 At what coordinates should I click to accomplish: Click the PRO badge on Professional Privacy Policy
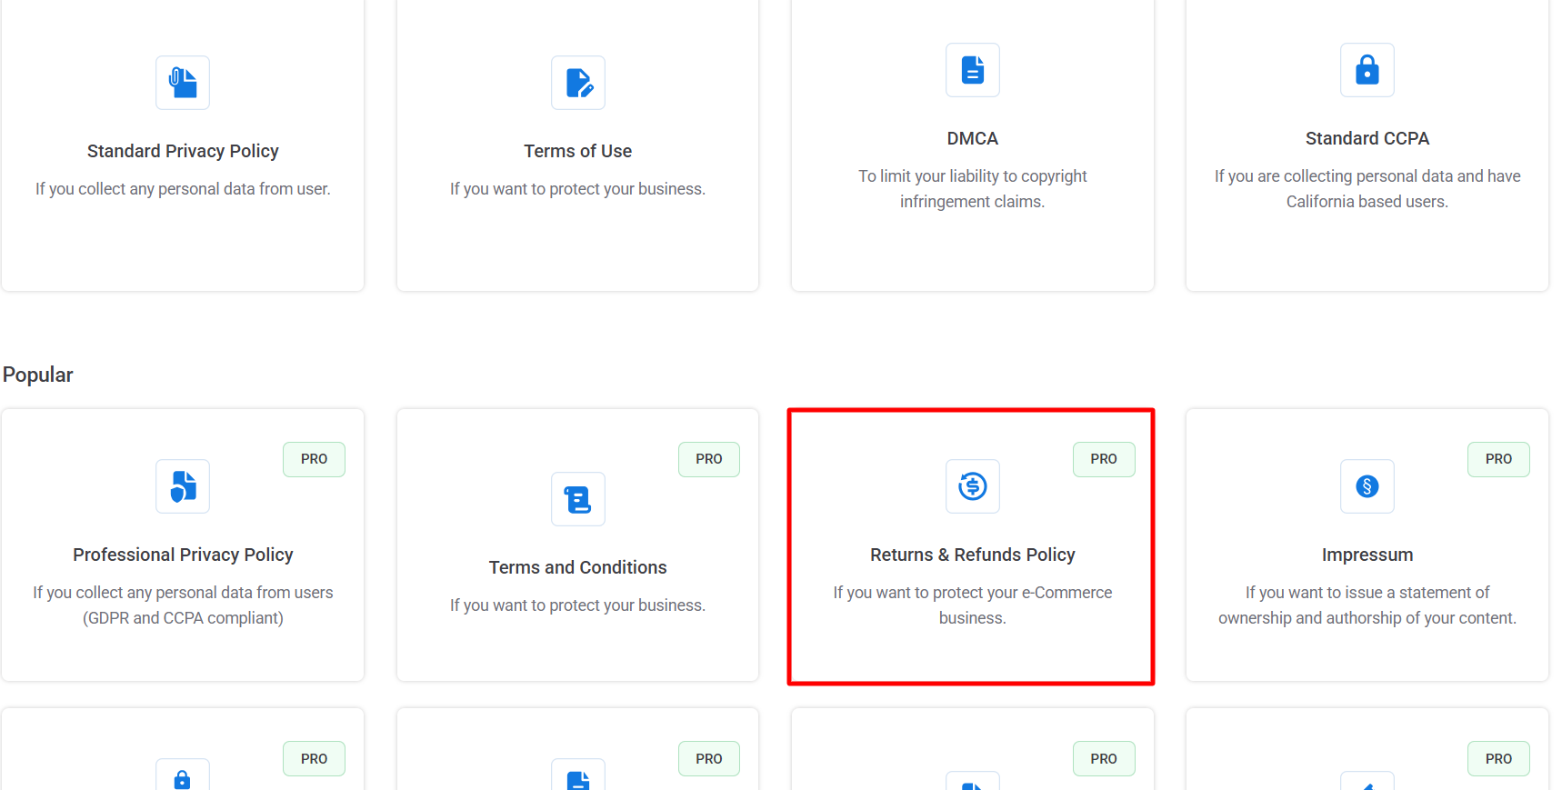tap(313, 459)
